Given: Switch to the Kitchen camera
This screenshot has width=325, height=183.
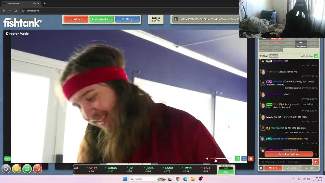Looking at the screenshot, I should (277, 46).
